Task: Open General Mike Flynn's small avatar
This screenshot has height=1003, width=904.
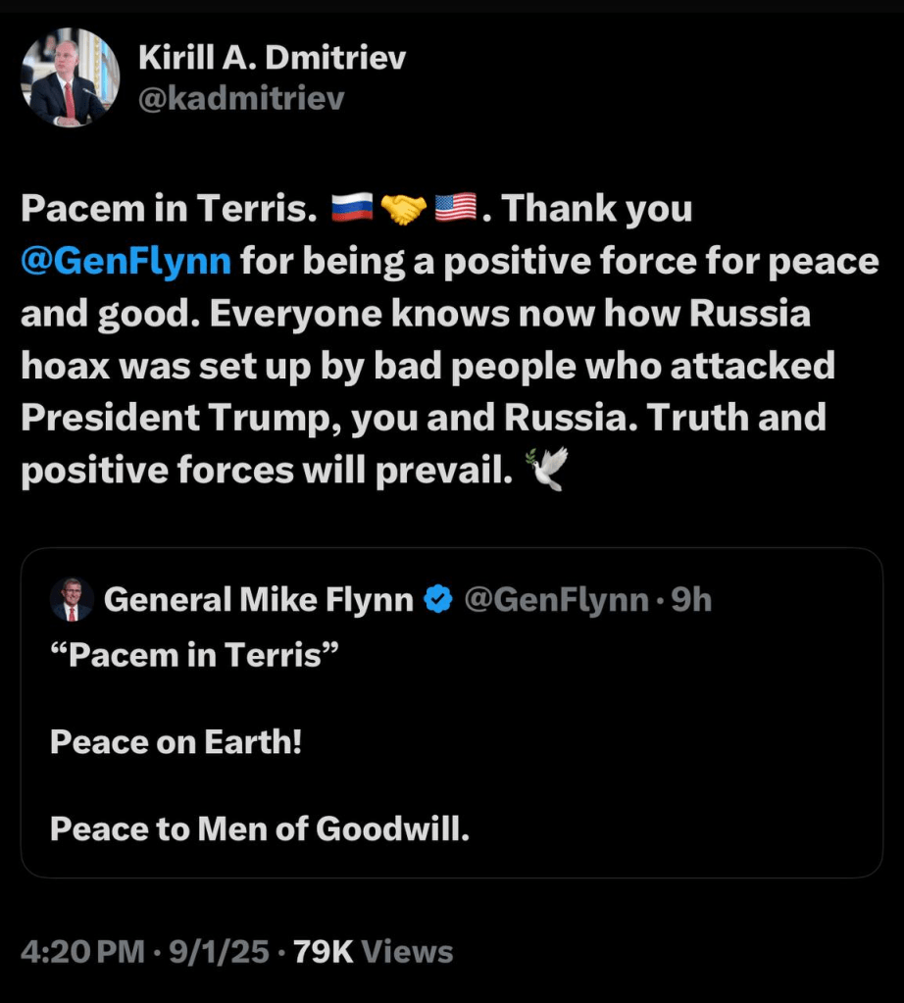Action: coord(72,600)
